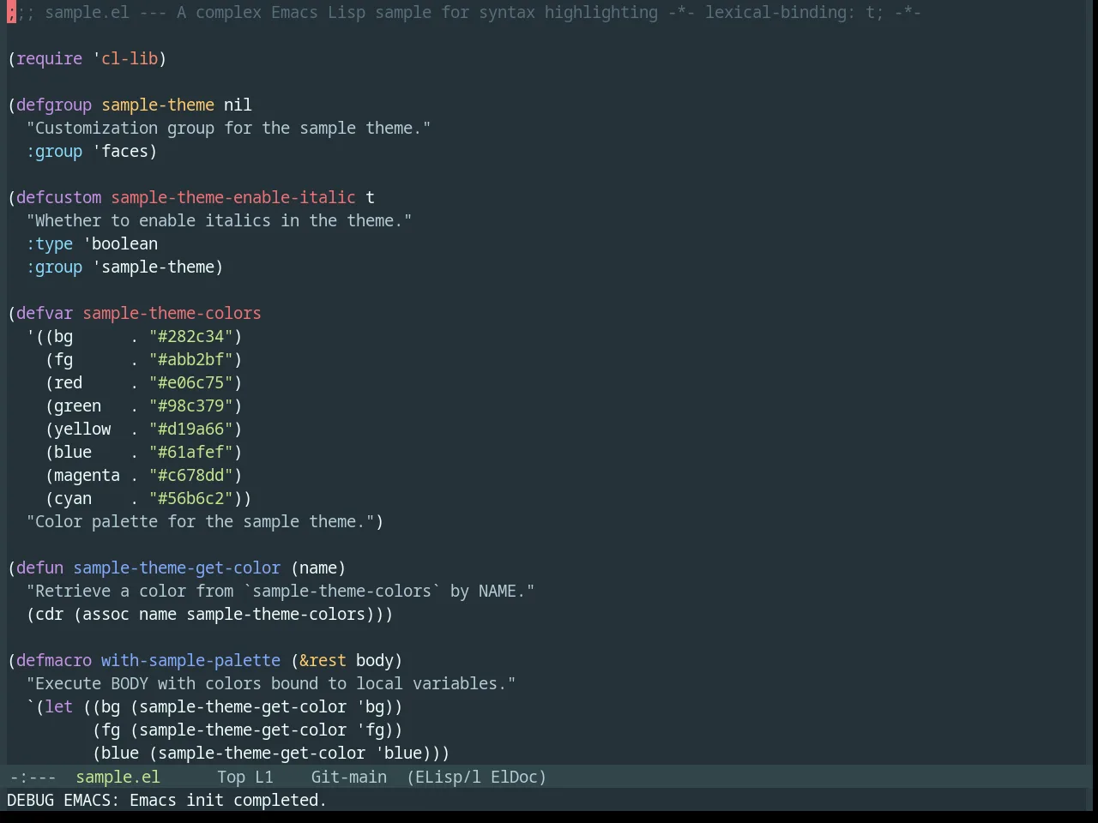Click with-sample-palette macro name
1098x823 pixels.
[x=190, y=660]
